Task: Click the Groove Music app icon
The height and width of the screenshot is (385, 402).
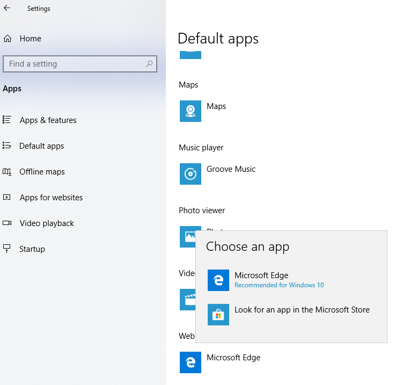Action: [191, 174]
